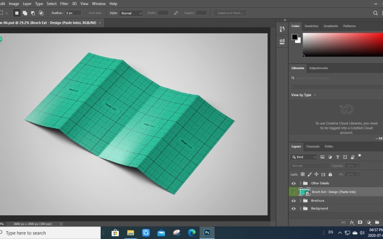Click the Feather value field
Screen dimensions: 383x239
pyautogui.click(x=73, y=13)
